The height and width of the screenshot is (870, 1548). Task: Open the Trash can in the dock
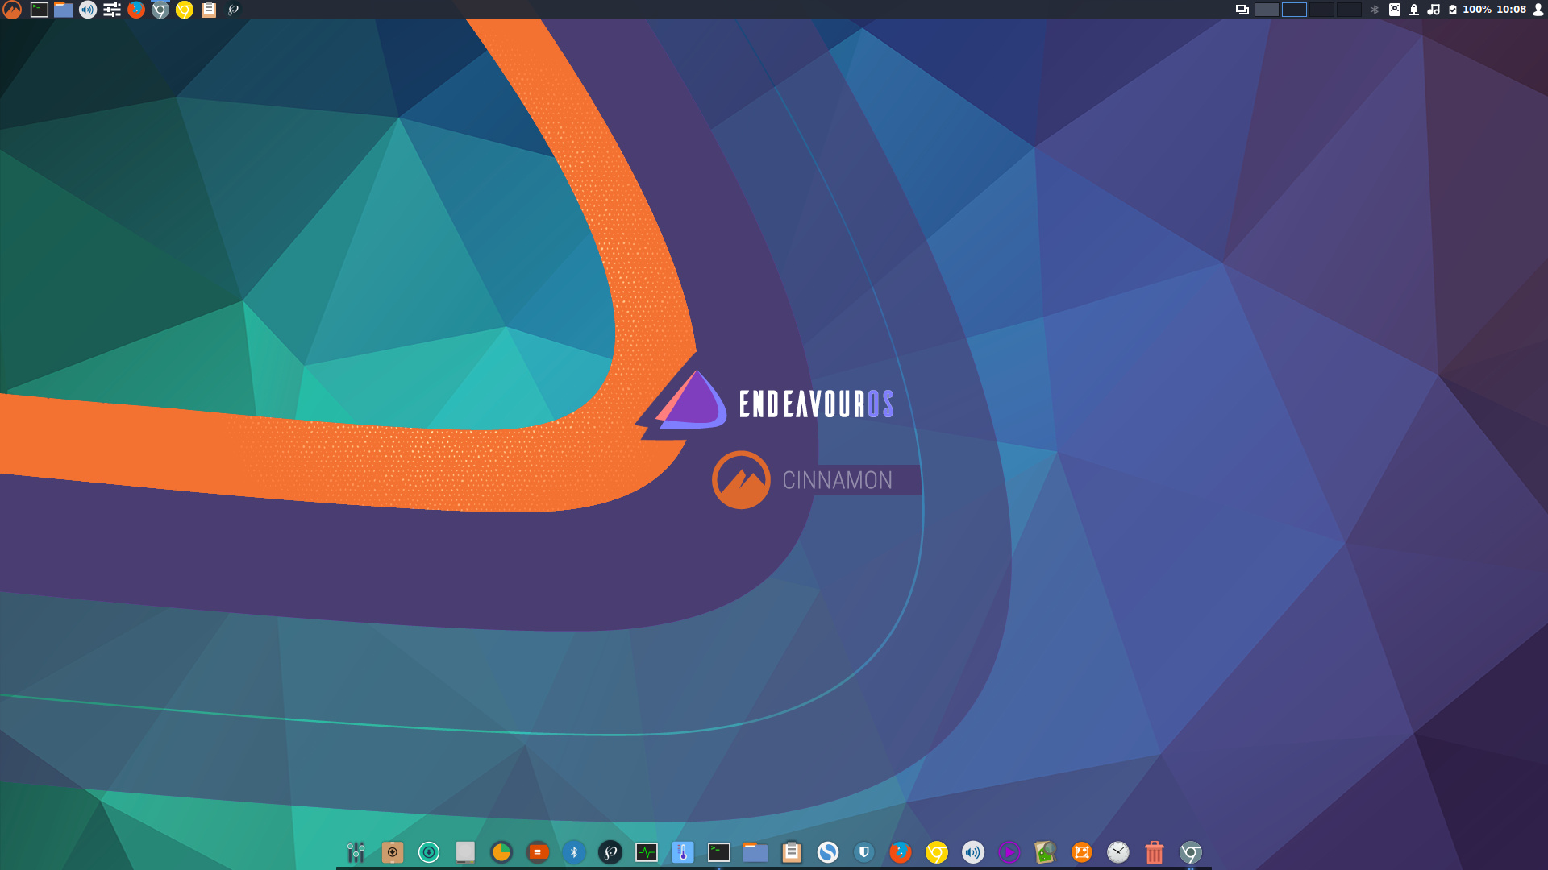(1154, 852)
